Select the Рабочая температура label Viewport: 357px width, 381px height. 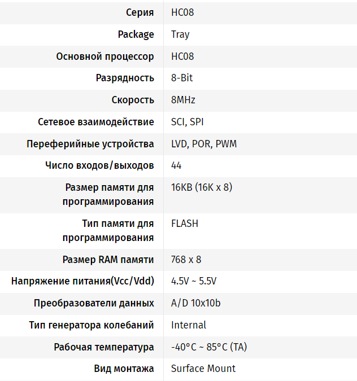(x=104, y=347)
